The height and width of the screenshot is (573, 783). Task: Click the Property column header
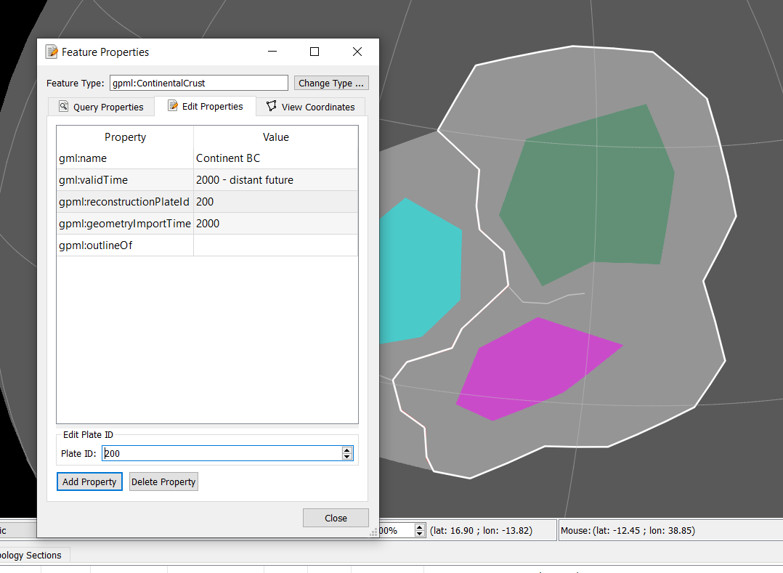click(125, 137)
